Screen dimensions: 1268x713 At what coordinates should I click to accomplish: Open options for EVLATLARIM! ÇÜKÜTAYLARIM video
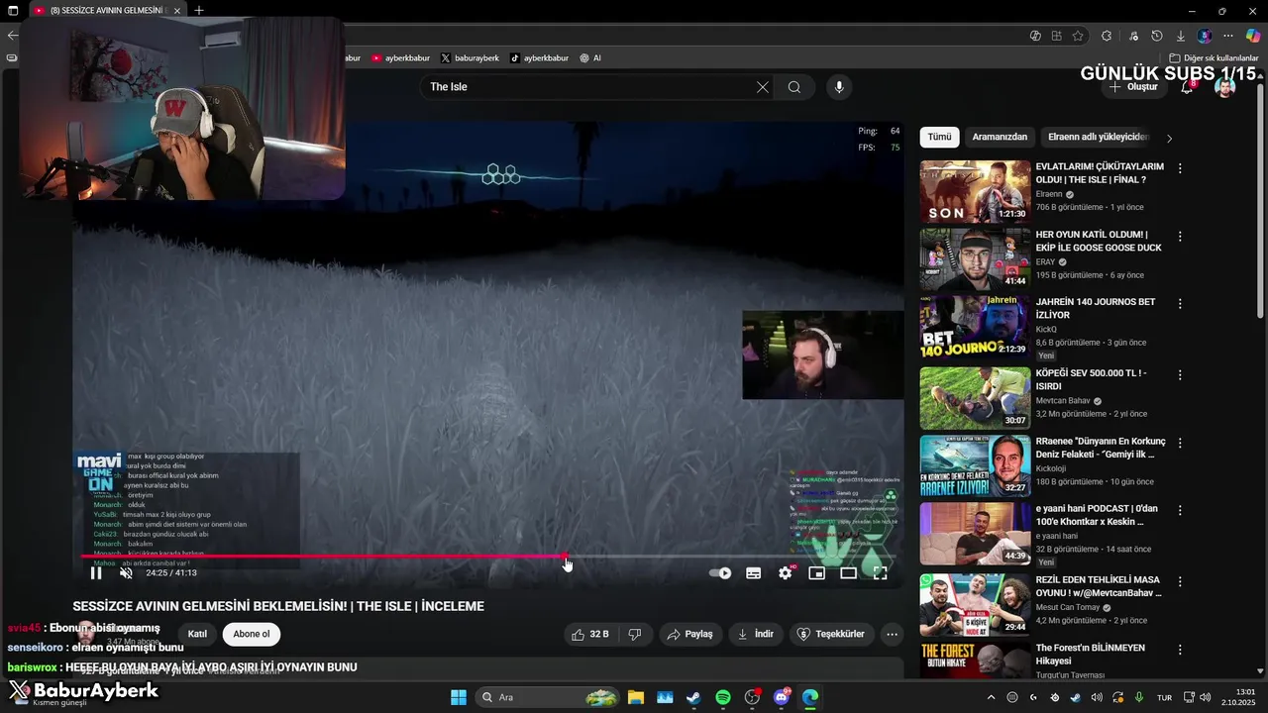tap(1180, 168)
